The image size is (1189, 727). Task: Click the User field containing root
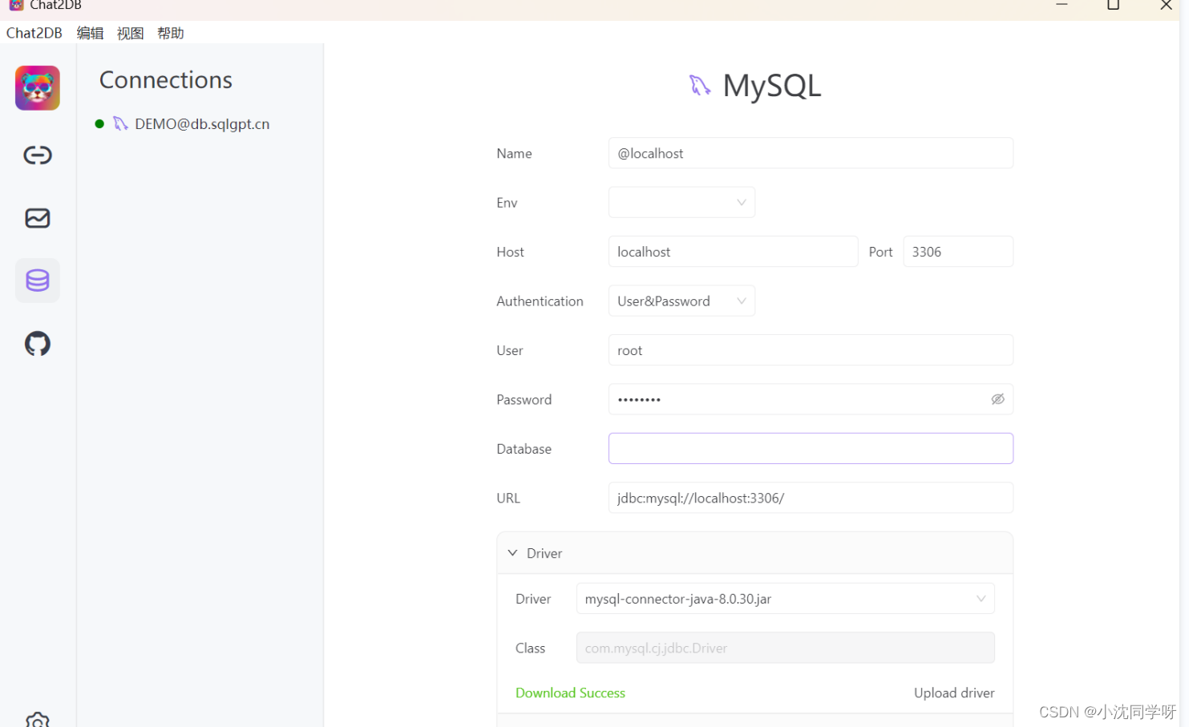[811, 350]
